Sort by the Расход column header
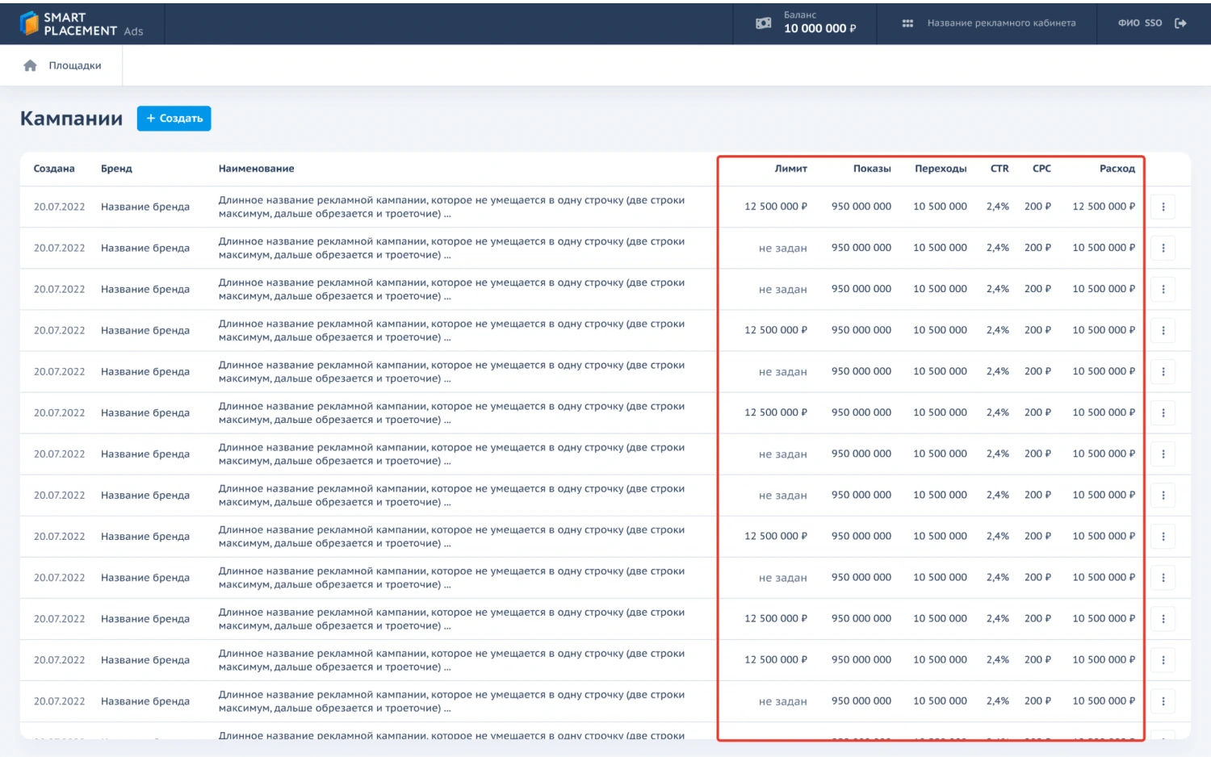The image size is (1211, 757). tap(1117, 169)
